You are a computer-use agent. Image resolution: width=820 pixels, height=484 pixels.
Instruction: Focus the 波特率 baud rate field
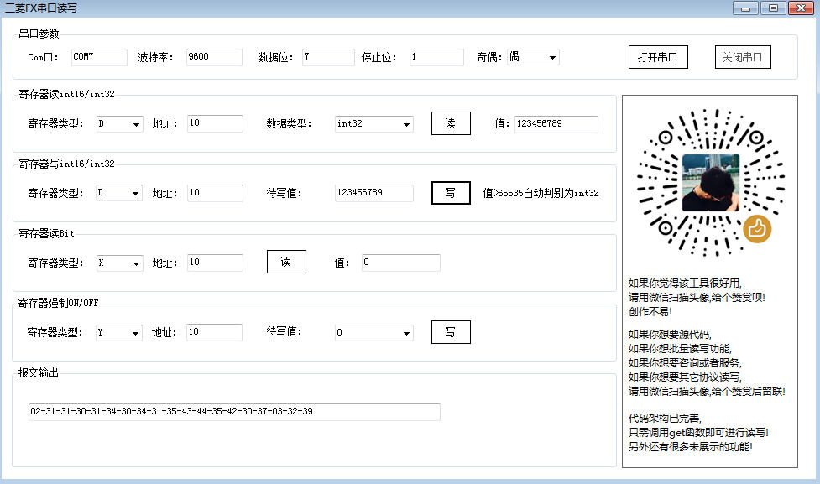(x=214, y=57)
